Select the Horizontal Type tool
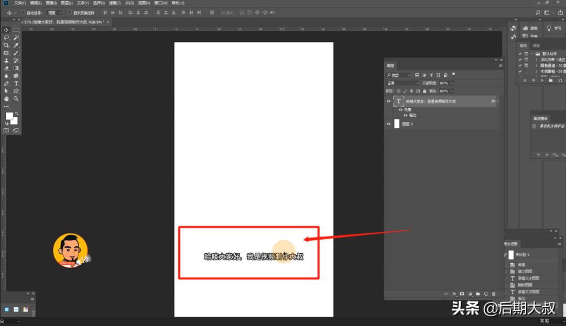The image size is (566, 326). coord(16,84)
